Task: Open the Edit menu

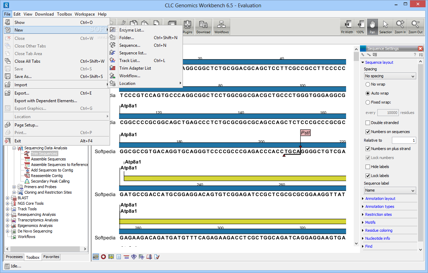Action: coord(17,14)
